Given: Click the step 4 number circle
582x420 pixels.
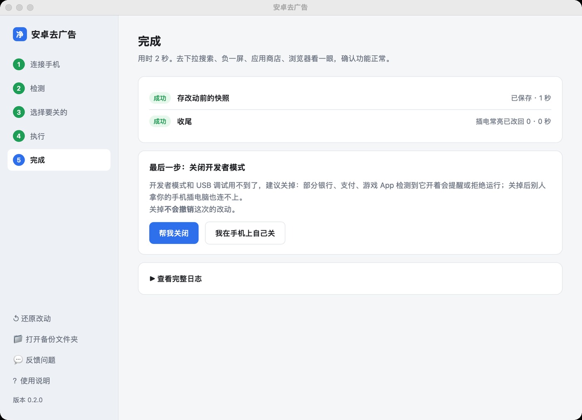Looking at the screenshot, I should [x=19, y=136].
